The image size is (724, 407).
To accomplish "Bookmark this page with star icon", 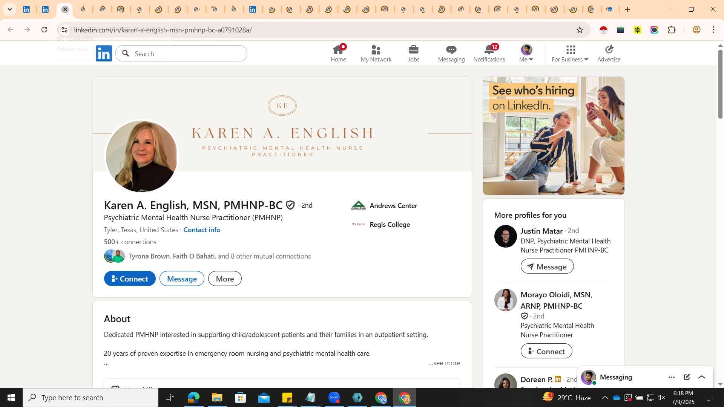I will 580,30.
